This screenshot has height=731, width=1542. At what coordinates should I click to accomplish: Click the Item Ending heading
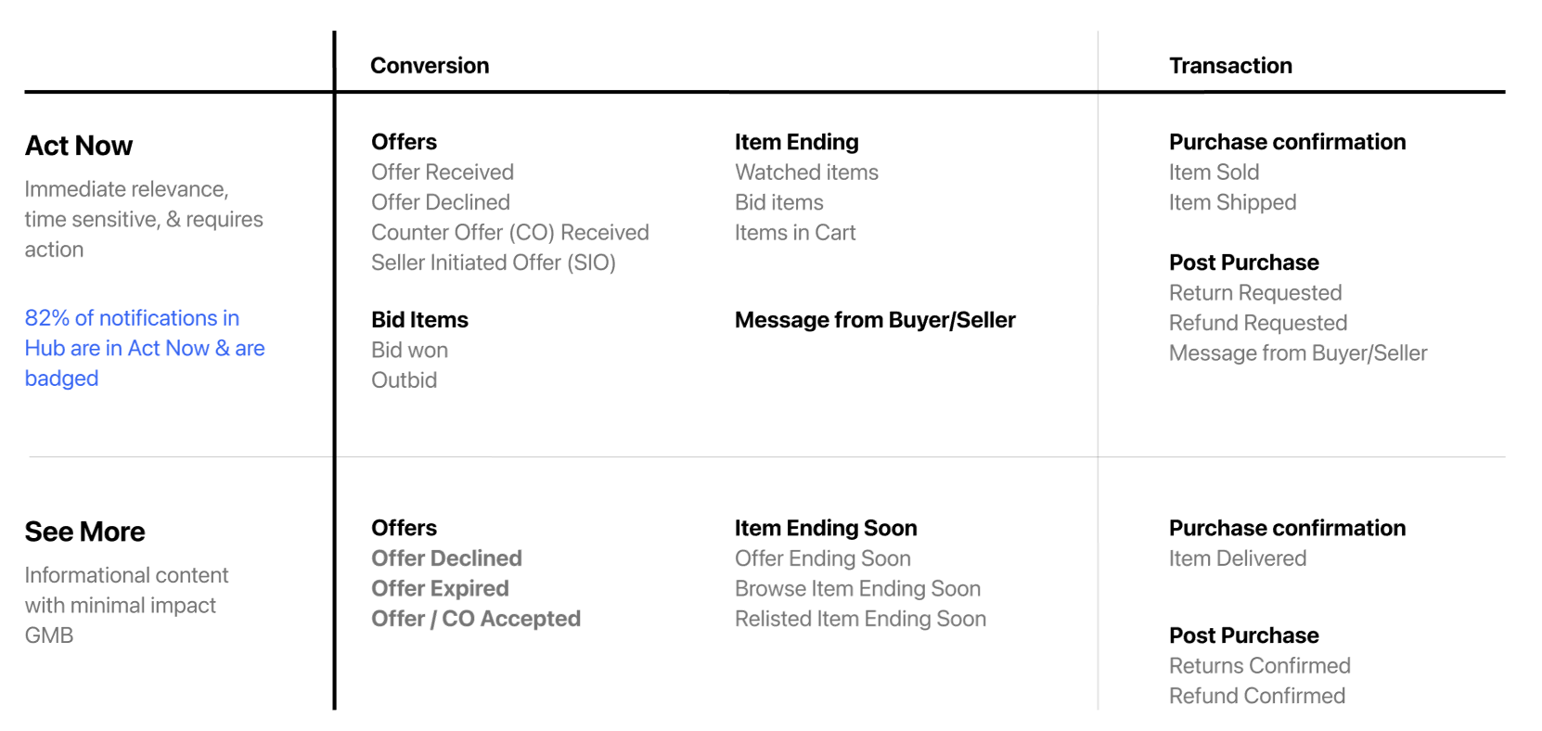797,142
